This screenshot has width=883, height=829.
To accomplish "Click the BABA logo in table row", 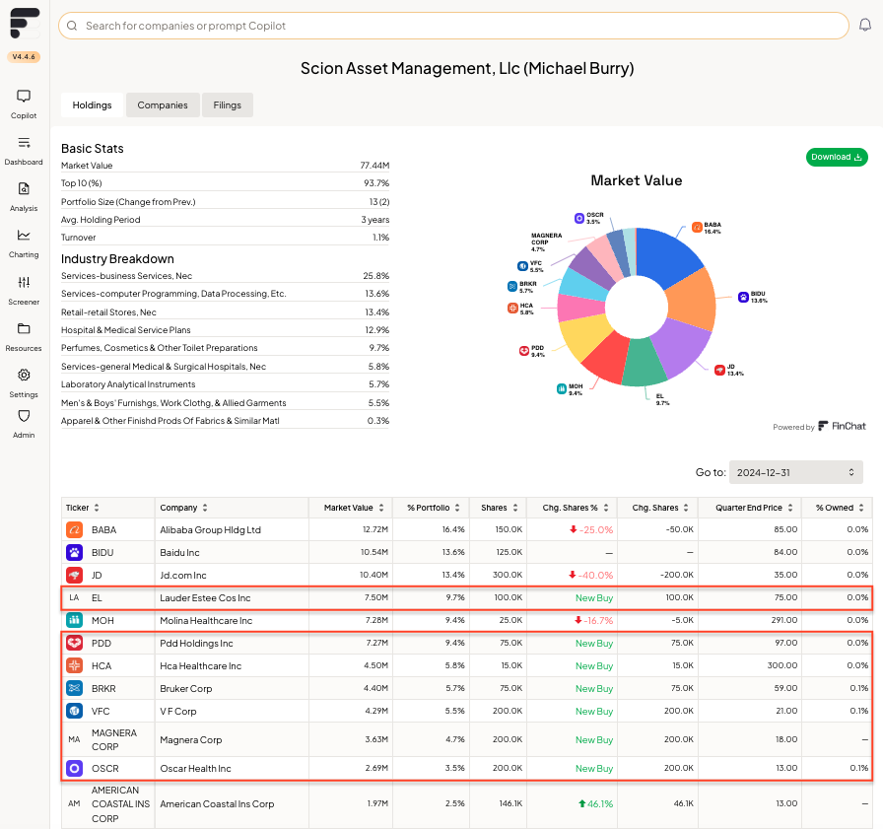I will [74, 530].
